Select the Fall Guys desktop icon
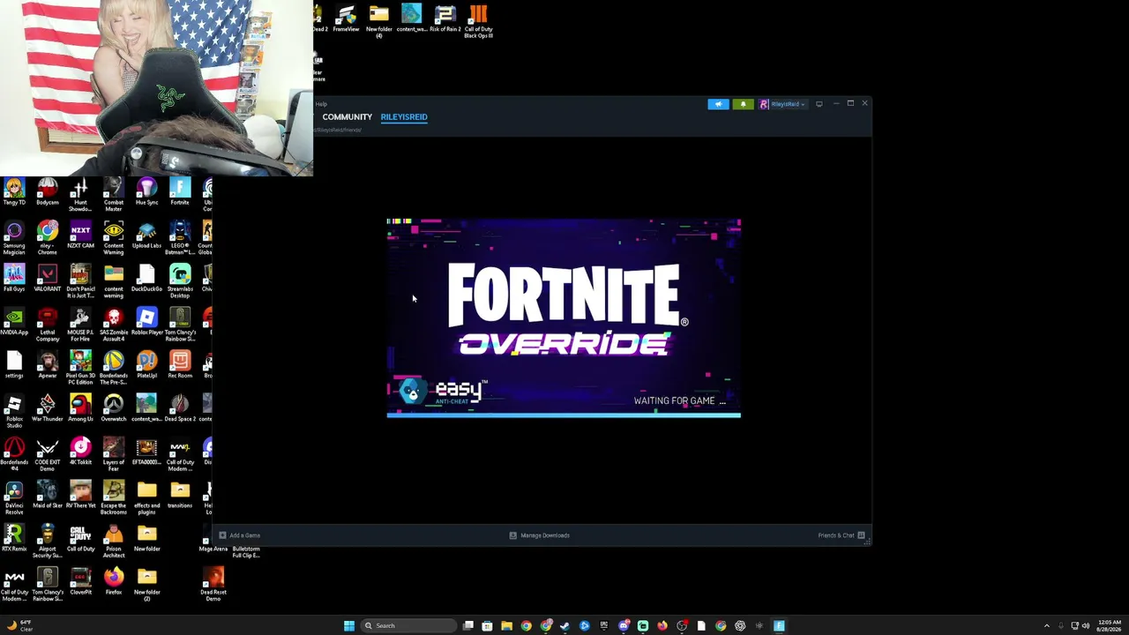Image resolution: width=1129 pixels, height=635 pixels. click(x=14, y=278)
